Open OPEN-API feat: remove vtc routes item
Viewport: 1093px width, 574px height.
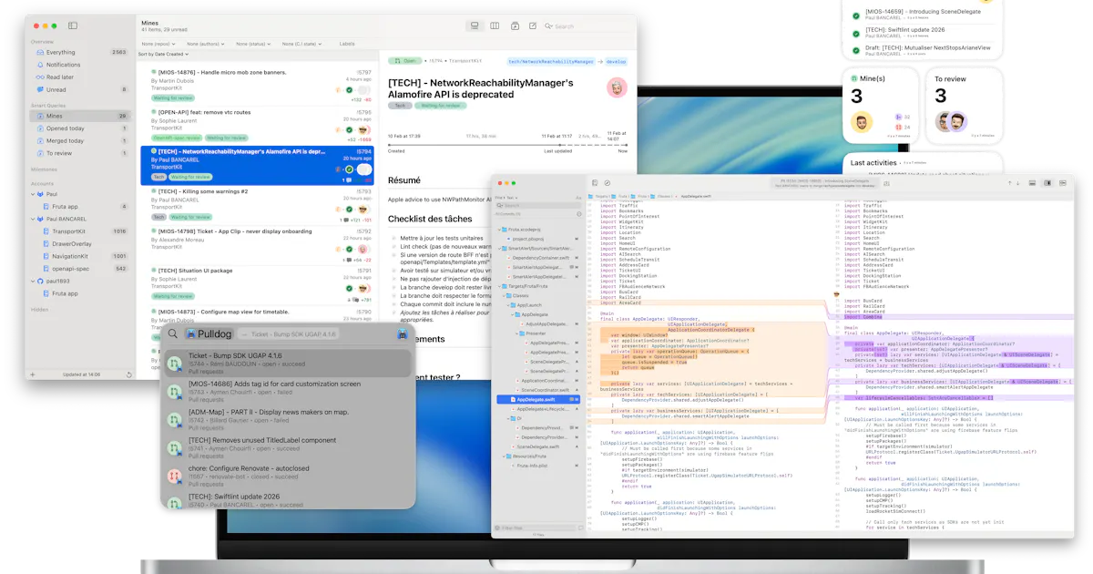point(257,125)
